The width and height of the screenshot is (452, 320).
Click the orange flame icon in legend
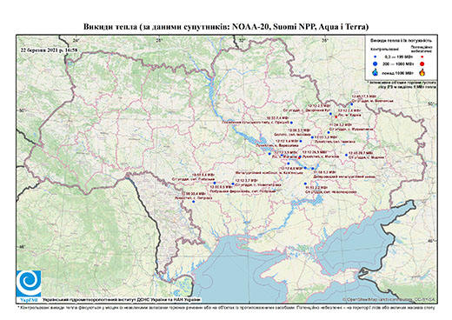tap(422, 72)
